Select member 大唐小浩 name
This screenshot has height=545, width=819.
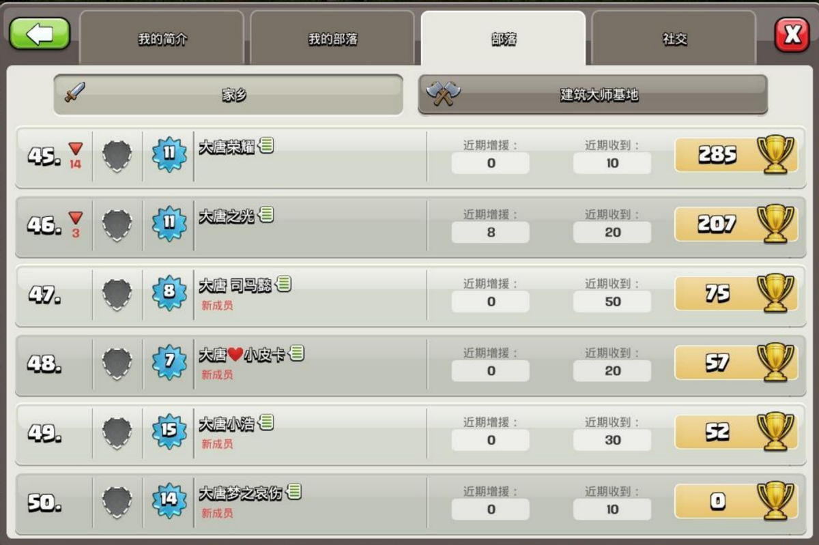click(x=227, y=424)
